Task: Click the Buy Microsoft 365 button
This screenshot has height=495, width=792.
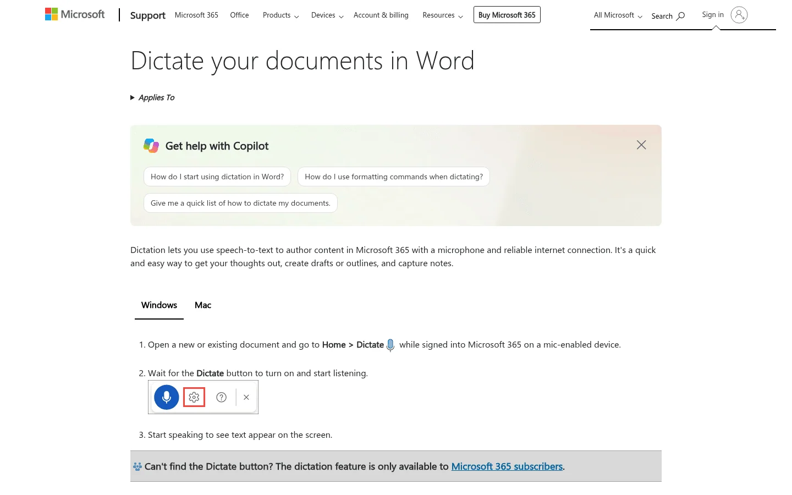Action: (x=507, y=15)
